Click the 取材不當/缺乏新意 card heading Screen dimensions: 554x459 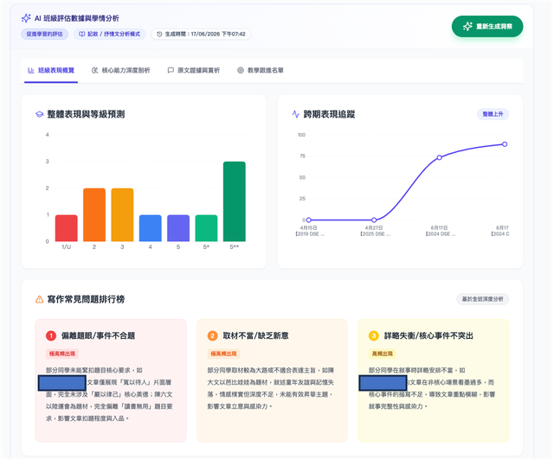(256, 335)
